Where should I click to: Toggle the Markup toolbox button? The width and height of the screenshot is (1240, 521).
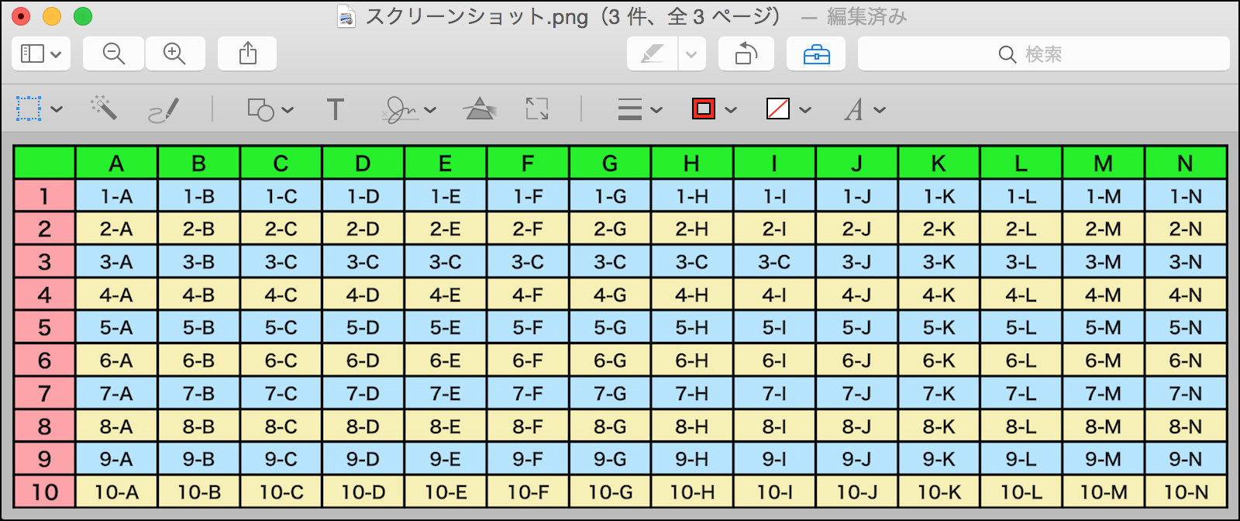(816, 54)
